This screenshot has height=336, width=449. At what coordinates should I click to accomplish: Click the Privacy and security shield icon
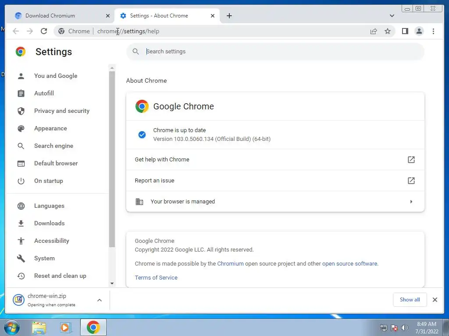click(21, 111)
